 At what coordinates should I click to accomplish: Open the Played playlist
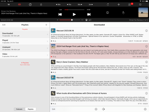click(25, 41)
